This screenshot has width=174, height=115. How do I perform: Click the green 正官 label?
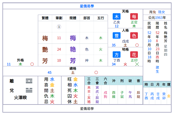(134, 22)
